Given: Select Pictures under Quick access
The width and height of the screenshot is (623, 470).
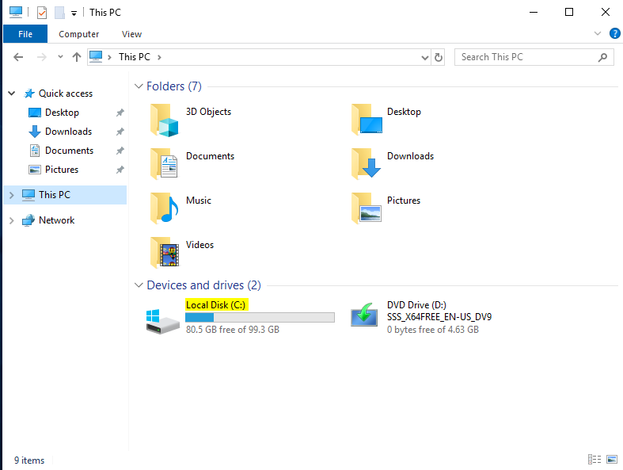Looking at the screenshot, I should pos(62,170).
